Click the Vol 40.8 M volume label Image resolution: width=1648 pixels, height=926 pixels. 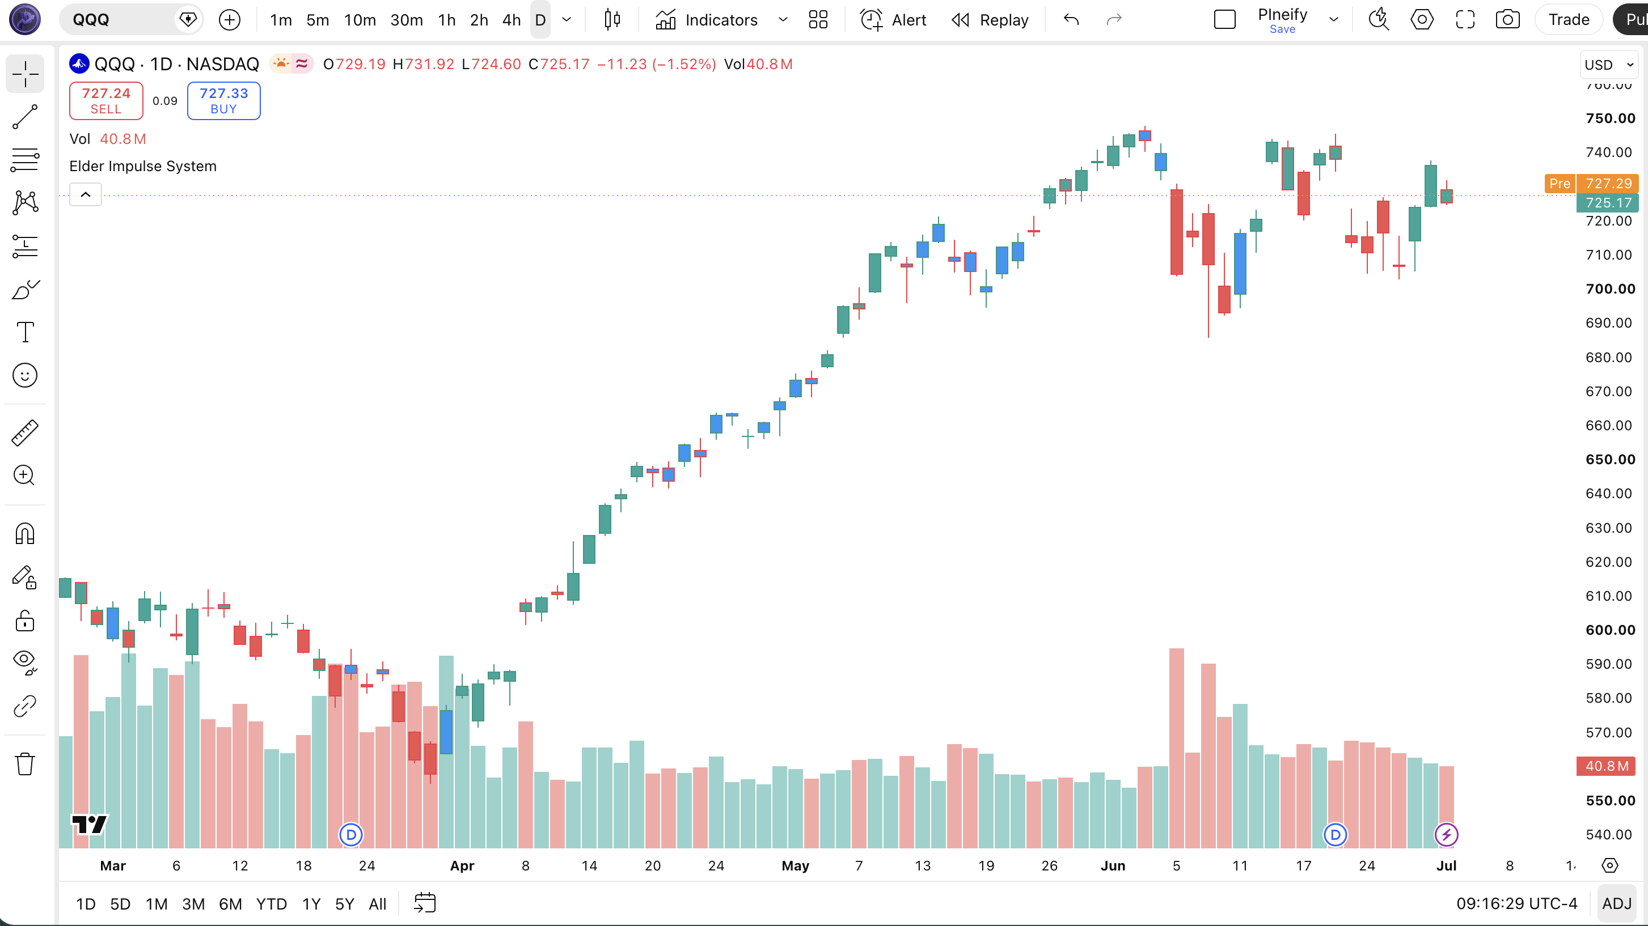(x=108, y=139)
